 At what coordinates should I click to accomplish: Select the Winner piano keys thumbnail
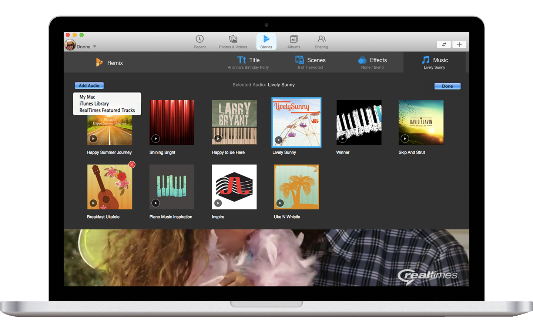359,122
